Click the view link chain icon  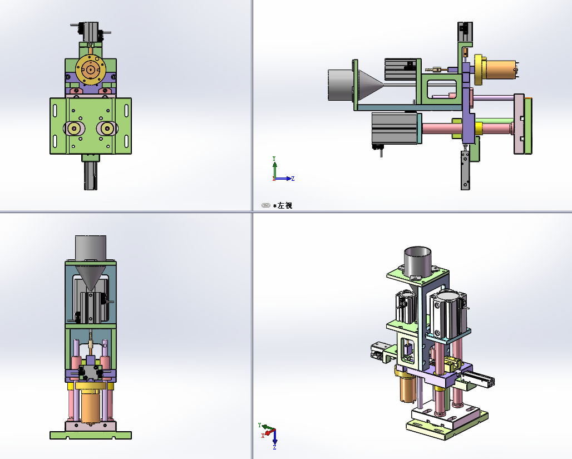[x=265, y=205]
